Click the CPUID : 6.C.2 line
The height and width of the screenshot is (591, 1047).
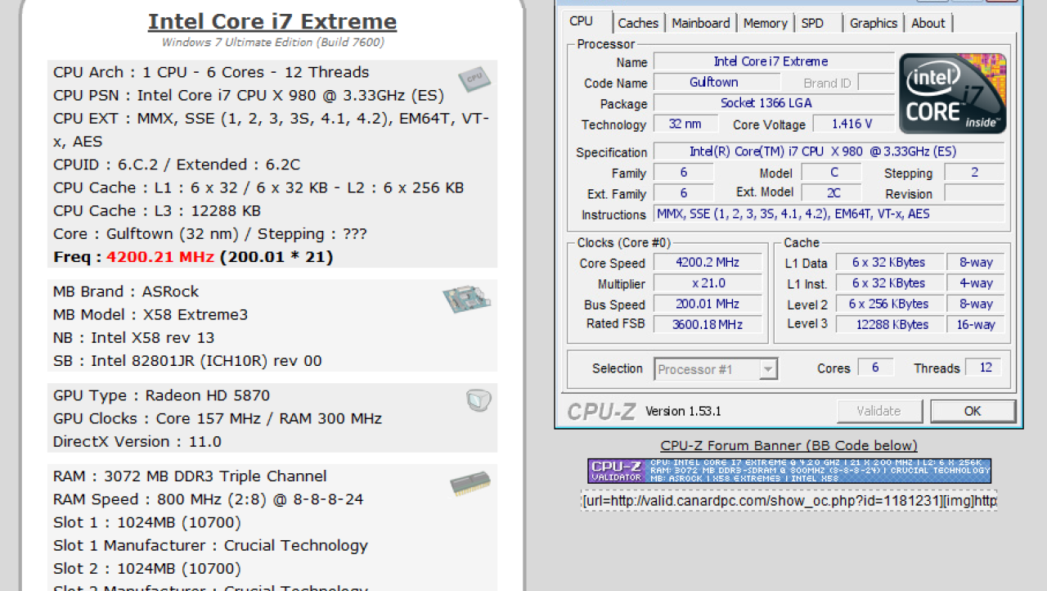[x=177, y=165]
